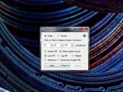This screenshot has height=92, width=123.
Task: Focus the seconds field showing 10
Action: 68,45
